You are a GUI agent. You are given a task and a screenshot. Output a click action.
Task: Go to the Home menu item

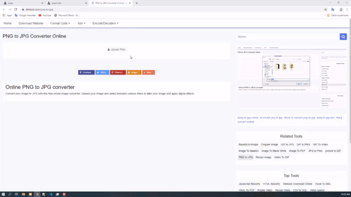(7, 23)
